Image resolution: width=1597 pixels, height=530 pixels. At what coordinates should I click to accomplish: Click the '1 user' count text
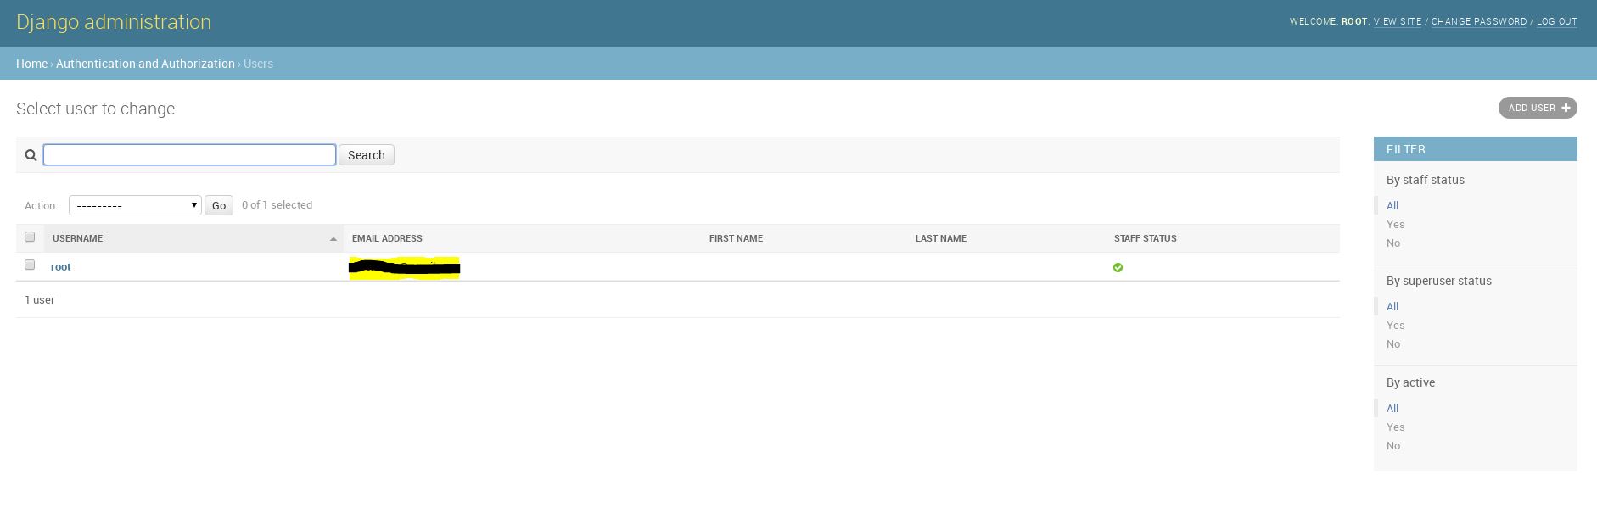[x=40, y=299]
